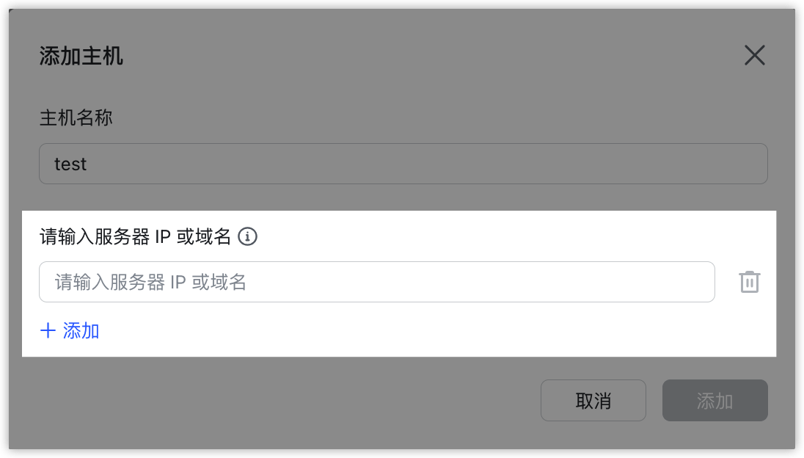The width and height of the screenshot is (804, 458).
Task: Confirm adding host with footer 添加 button
Action: (715, 401)
